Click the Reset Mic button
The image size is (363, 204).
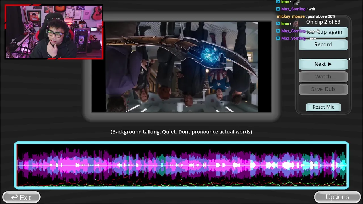click(x=323, y=107)
